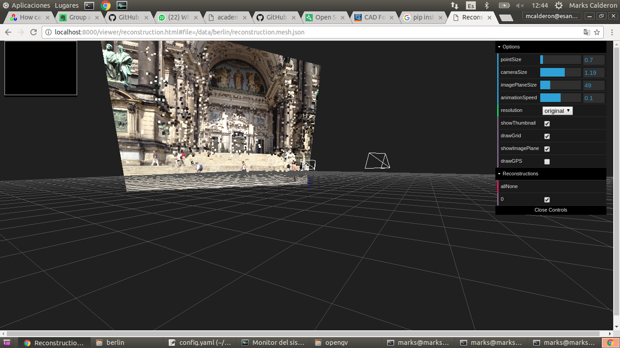Open the system settings gear menu
The width and height of the screenshot is (620, 348).
click(x=559, y=5)
